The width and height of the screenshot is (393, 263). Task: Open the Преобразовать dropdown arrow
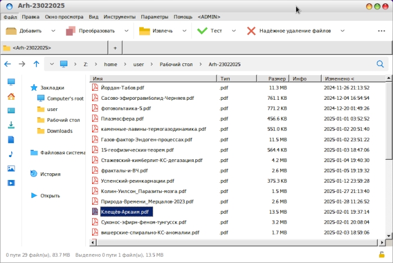pyautogui.click(x=126, y=31)
